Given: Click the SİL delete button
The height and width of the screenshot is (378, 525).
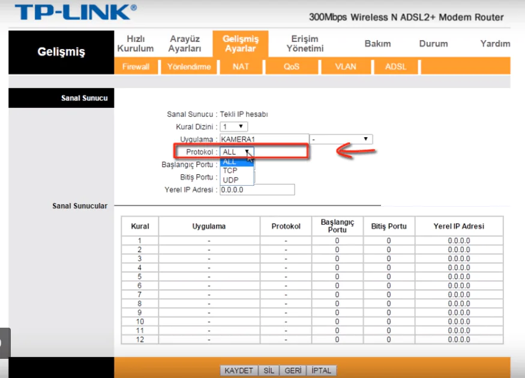Looking at the screenshot, I should pyautogui.click(x=268, y=370).
